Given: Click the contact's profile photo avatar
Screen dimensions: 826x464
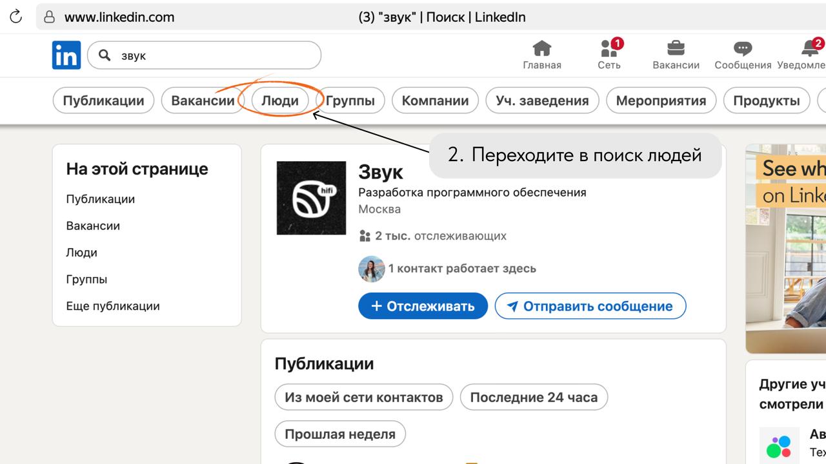Looking at the screenshot, I should [x=372, y=269].
